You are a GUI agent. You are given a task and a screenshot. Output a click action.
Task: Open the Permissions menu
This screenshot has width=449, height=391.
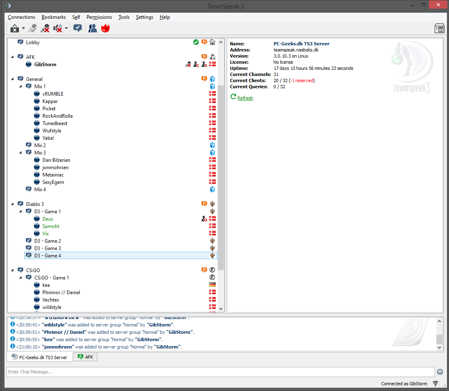(x=99, y=17)
